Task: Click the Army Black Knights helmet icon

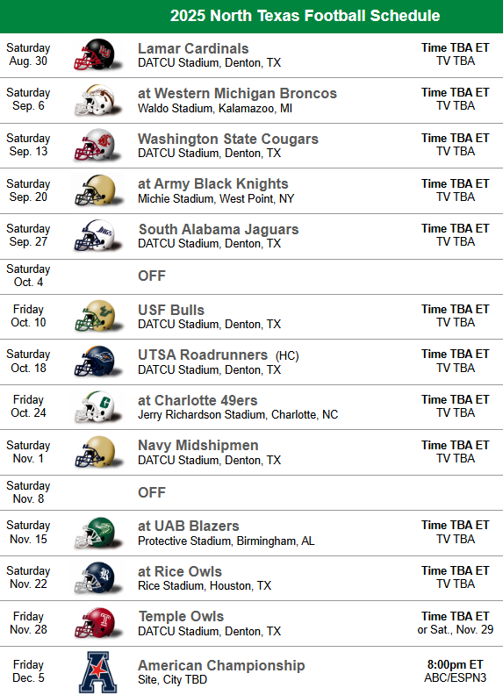Action: pos(97,190)
